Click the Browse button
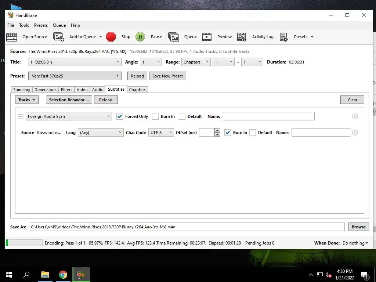Viewport: 376px width, 282px height. coord(359,227)
